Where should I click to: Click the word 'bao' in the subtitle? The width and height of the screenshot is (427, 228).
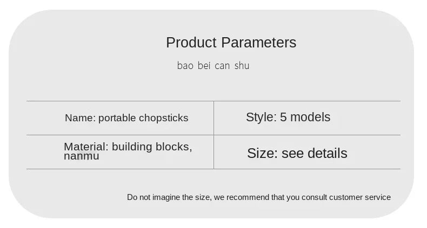pyautogui.click(x=185, y=66)
